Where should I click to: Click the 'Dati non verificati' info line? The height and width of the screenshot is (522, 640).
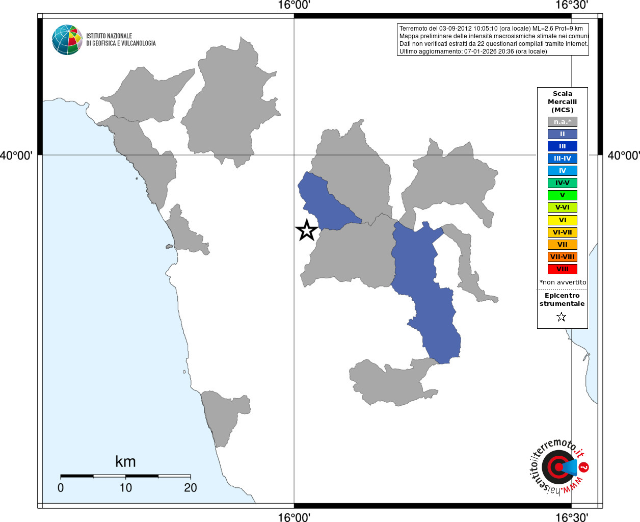coord(494,44)
